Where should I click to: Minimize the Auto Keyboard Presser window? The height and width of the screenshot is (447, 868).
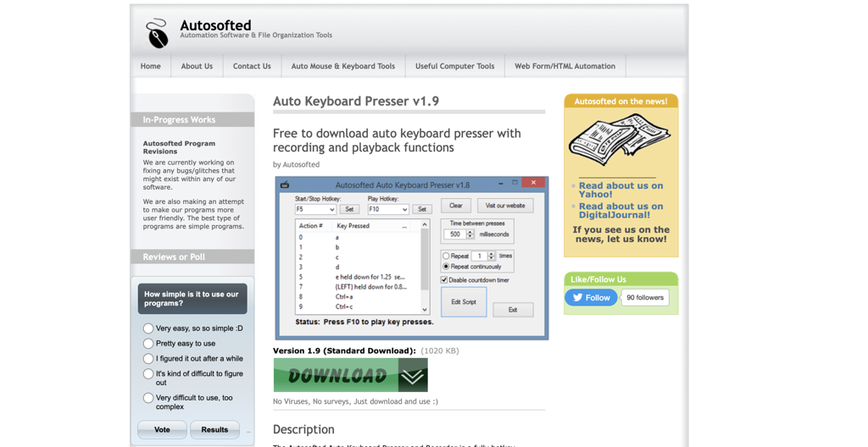[x=500, y=183]
